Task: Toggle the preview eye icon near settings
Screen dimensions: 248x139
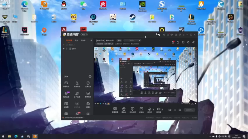Action: (175, 110)
